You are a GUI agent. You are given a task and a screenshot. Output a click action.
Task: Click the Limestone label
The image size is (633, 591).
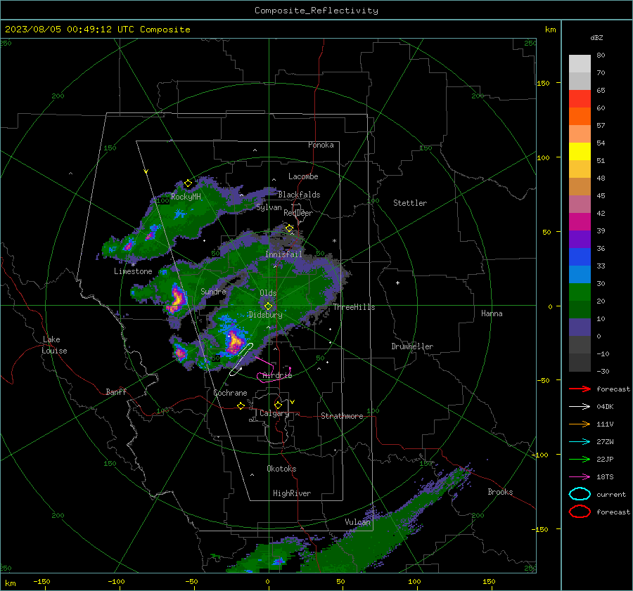[x=133, y=271]
